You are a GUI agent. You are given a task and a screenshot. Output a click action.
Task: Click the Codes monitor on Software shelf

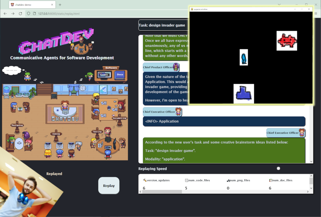click(104, 75)
